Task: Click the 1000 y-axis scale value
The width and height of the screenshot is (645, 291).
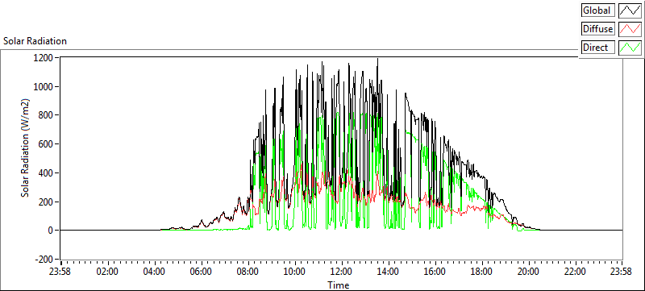Action: pos(44,87)
